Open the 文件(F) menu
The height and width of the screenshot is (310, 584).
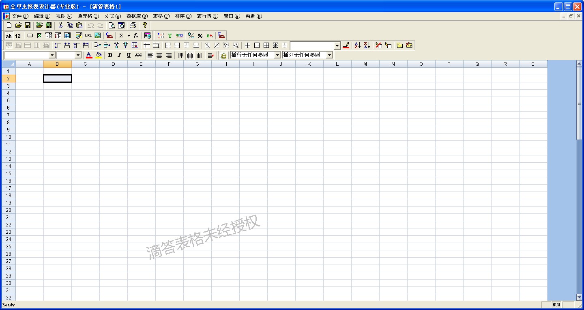coord(20,16)
